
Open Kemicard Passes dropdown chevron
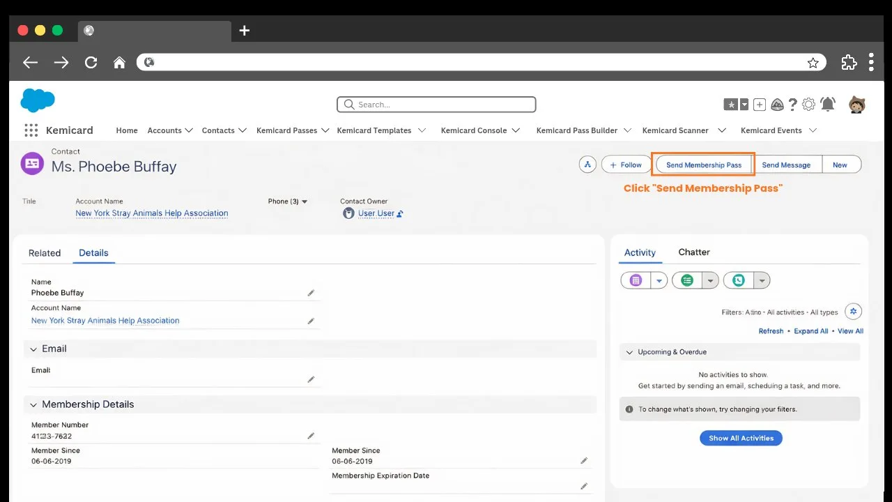coord(325,130)
